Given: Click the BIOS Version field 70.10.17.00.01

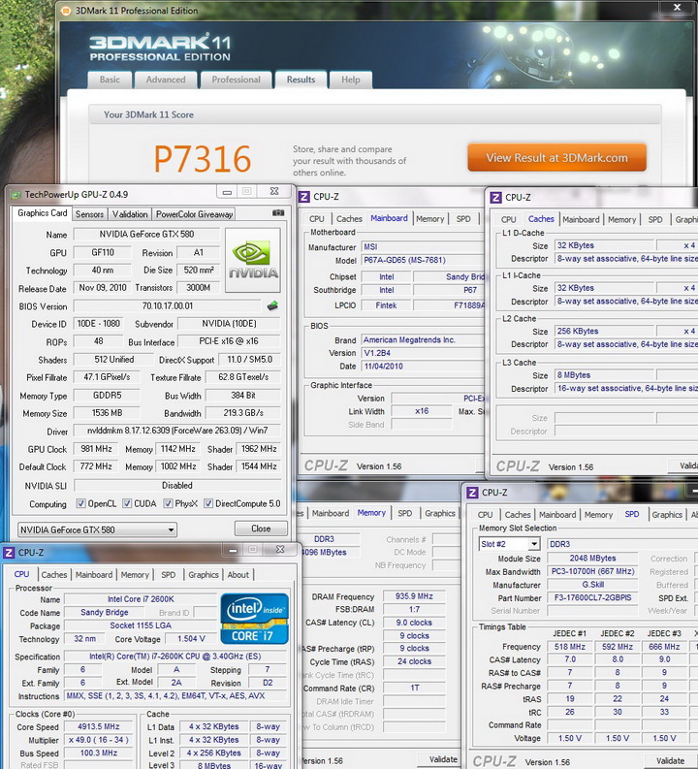Looking at the screenshot, I should 168,306.
